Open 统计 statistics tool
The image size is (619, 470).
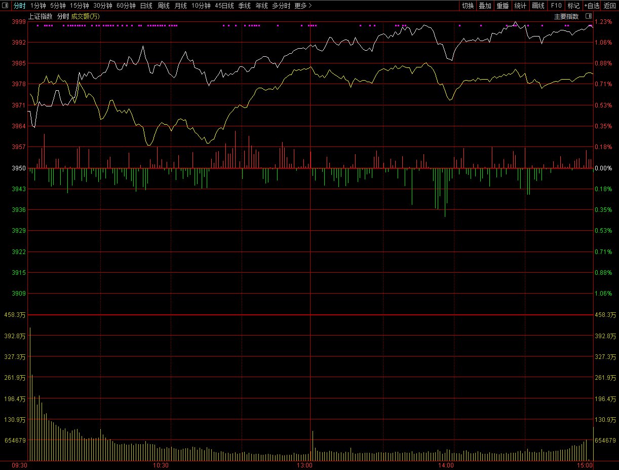tap(520, 6)
